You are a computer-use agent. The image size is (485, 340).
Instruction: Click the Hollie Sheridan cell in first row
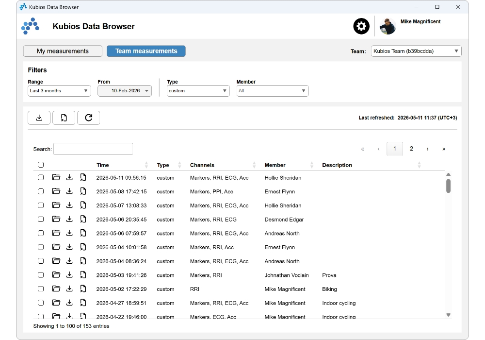[283, 178]
